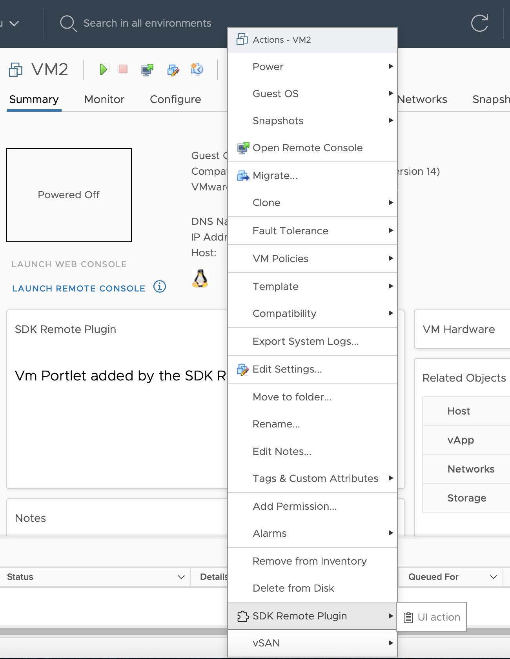The height and width of the screenshot is (659, 510).
Task: Click vApp under Related Objects
Action: [x=466, y=440]
